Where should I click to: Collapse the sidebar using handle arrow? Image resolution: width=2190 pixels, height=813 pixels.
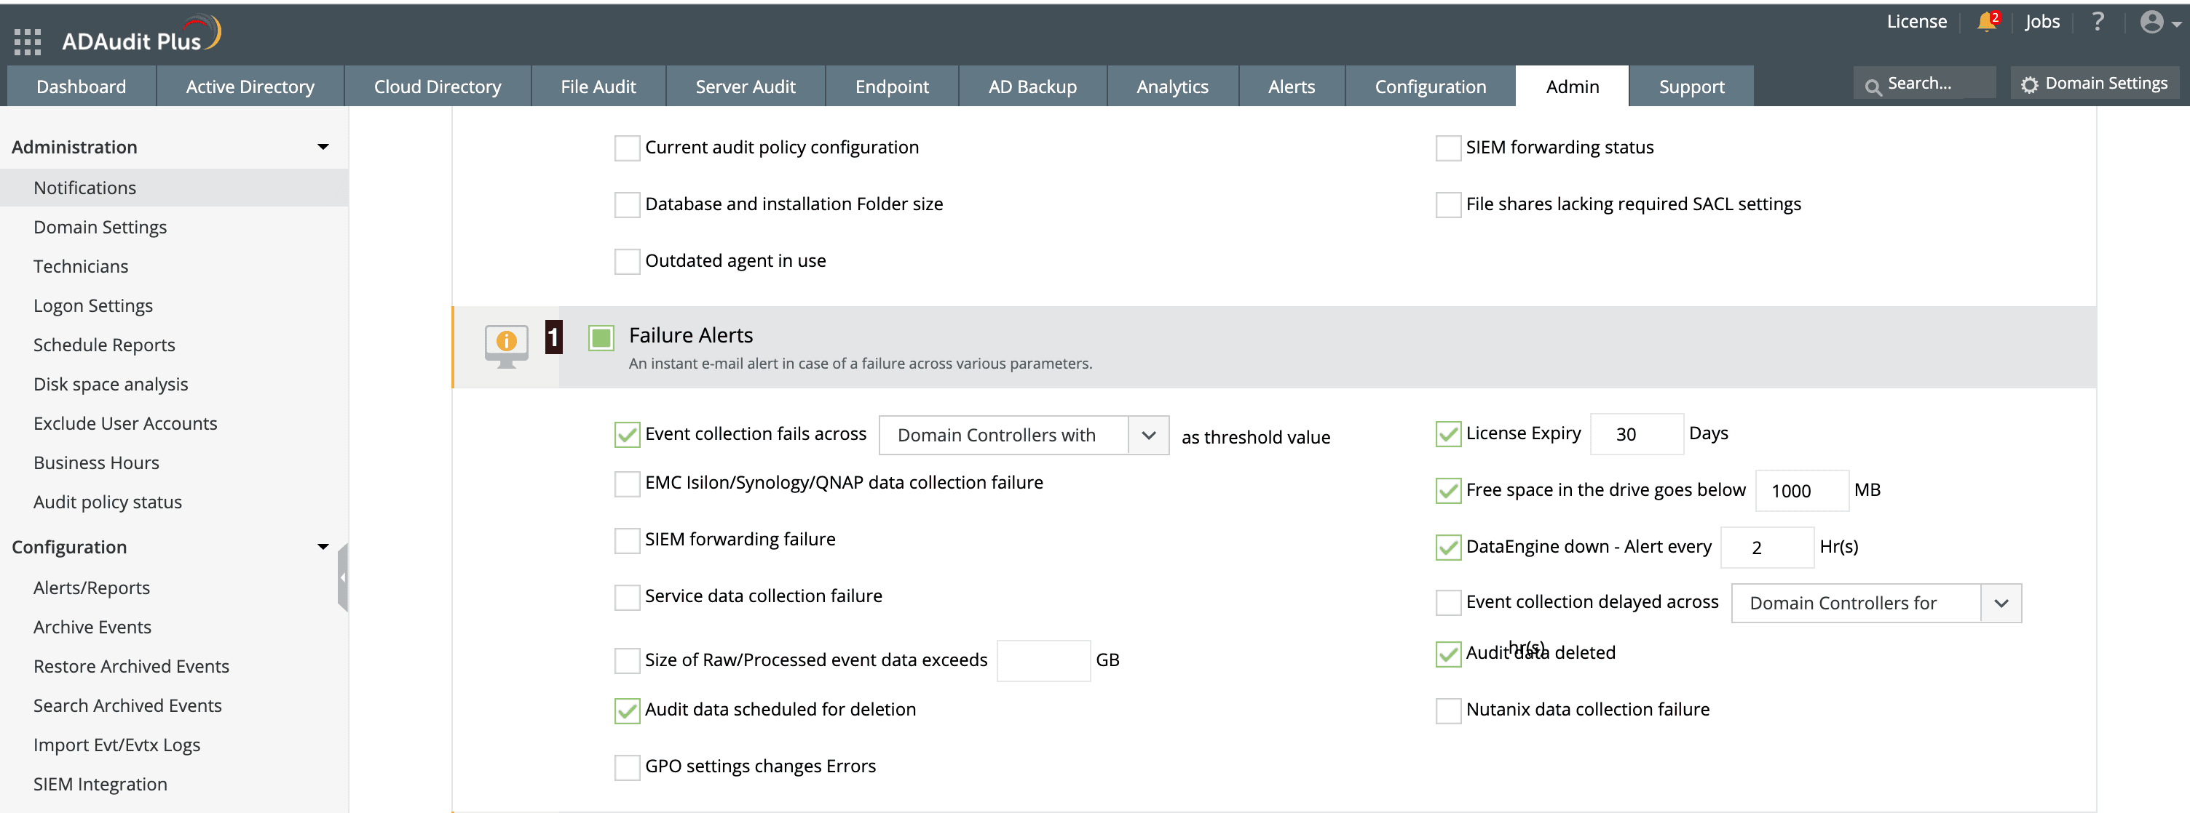tap(343, 577)
